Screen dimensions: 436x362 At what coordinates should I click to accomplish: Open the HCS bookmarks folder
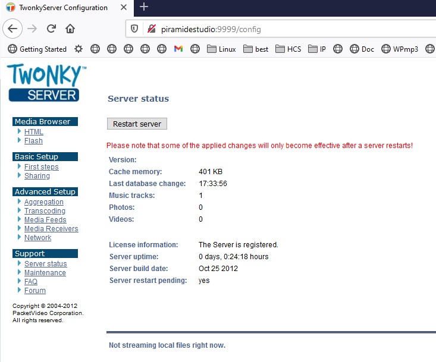pos(288,49)
